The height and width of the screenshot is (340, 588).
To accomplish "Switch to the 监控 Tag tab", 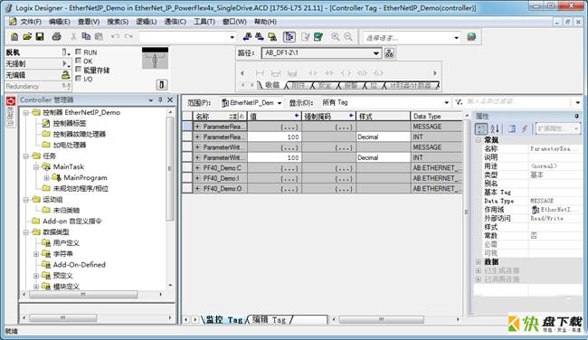I will click(224, 320).
